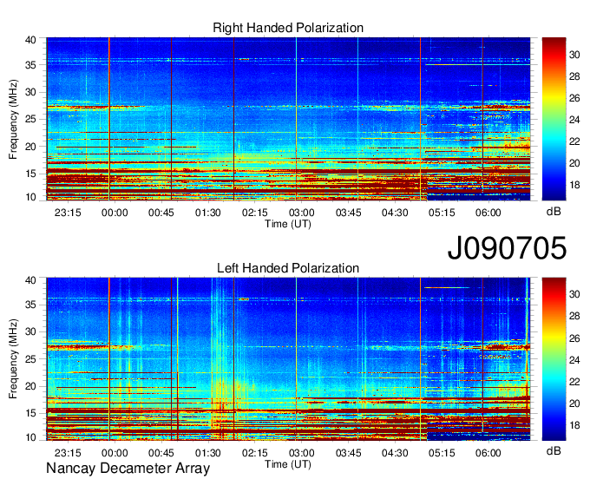Click 'Frequency (MHz)' axis label of Right Handed plot
Image resolution: width=590 pixels, height=479 pixels.
(x=14, y=120)
